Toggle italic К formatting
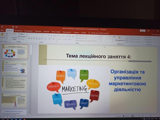Screen dimensions: 160x120 pos(31,38)
